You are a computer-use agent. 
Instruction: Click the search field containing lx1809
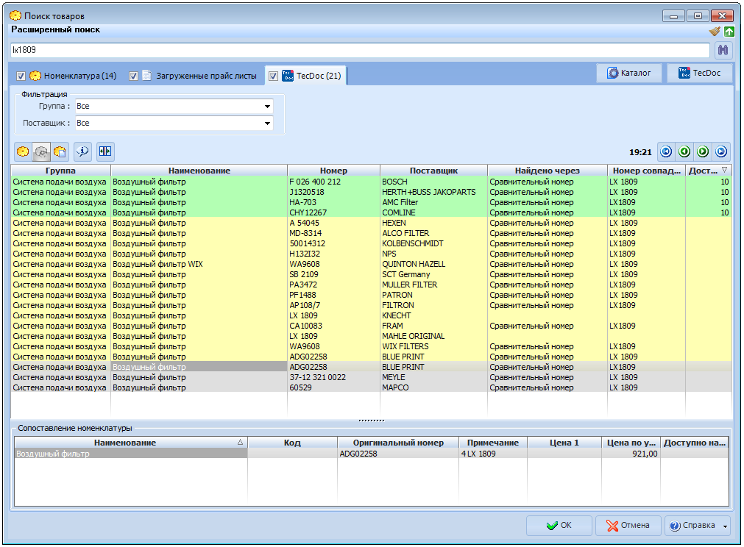[x=359, y=50]
